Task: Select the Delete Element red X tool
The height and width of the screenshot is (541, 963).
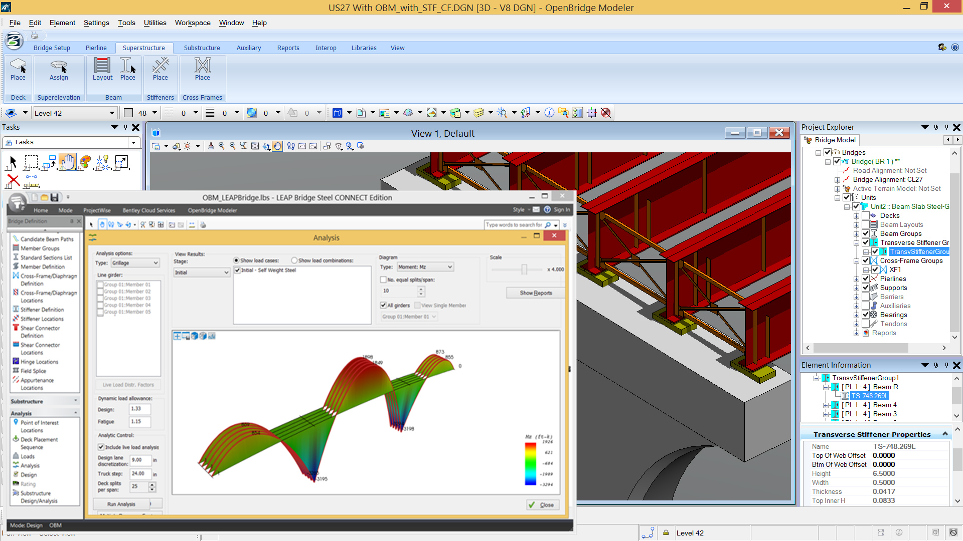Action: (14, 180)
